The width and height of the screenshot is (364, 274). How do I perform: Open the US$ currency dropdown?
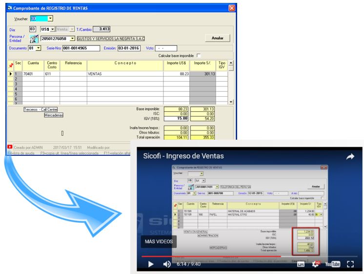[x=53, y=29]
